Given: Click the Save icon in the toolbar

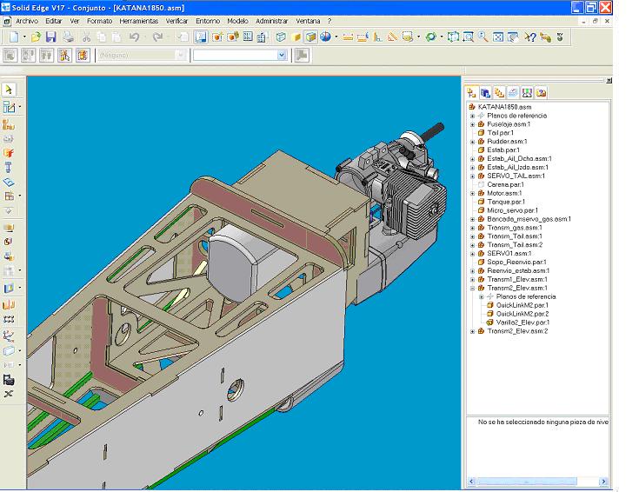Looking at the screenshot, I should point(51,37).
